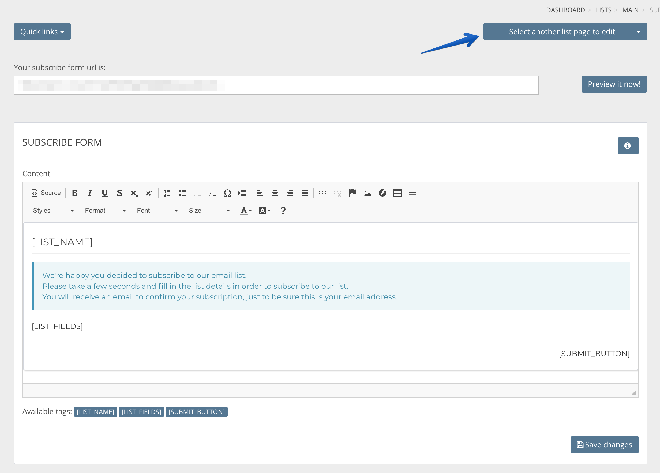Image resolution: width=660 pixels, height=473 pixels.
Task: Save changes to the subscribe form
Action: coord(604,445)
